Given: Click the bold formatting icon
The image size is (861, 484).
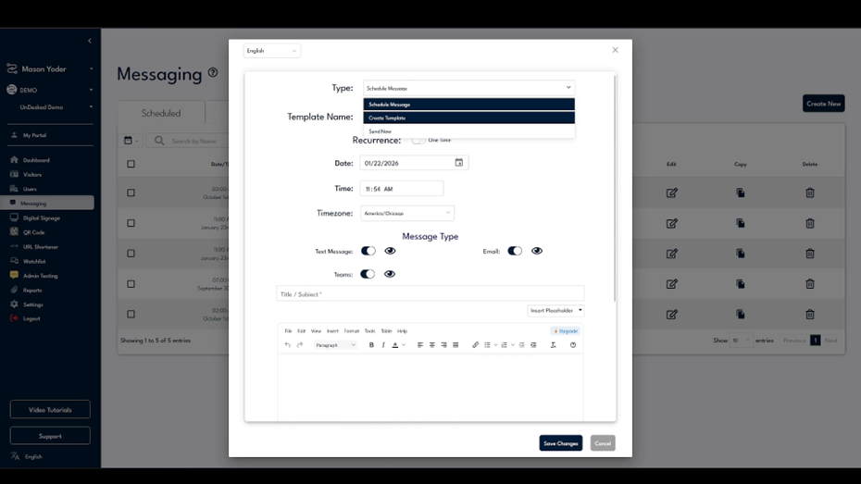Looking at the screenshot, I should point(371,345).
